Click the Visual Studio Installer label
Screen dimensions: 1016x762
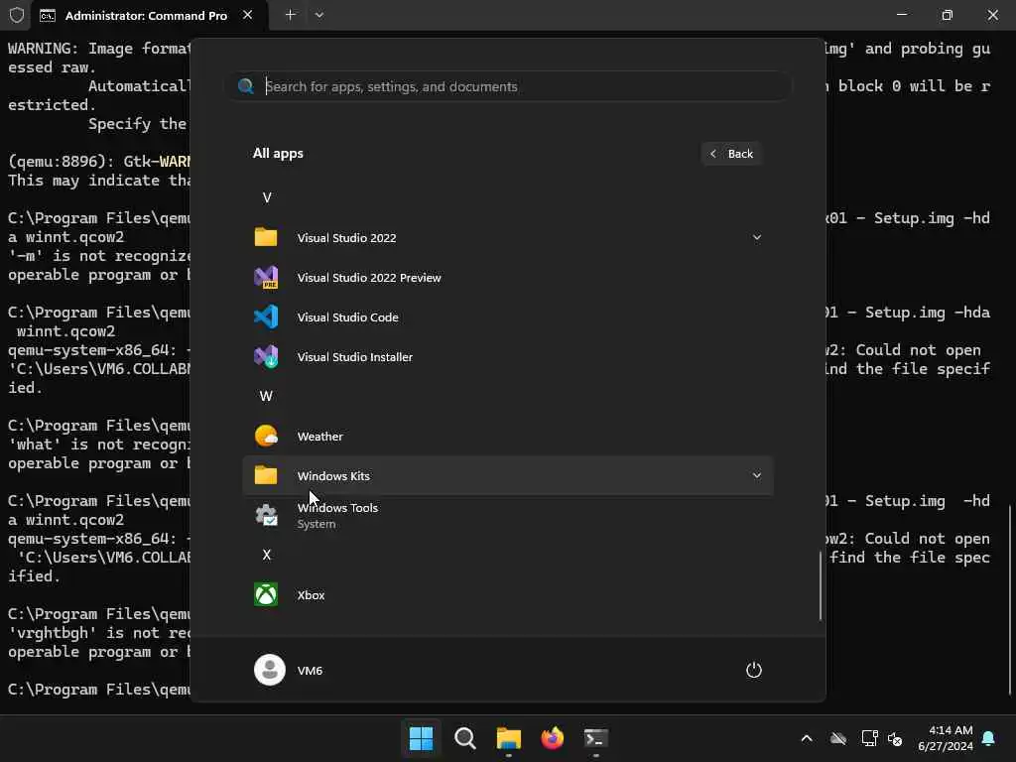pyautogui.click(x=354, y=357)
